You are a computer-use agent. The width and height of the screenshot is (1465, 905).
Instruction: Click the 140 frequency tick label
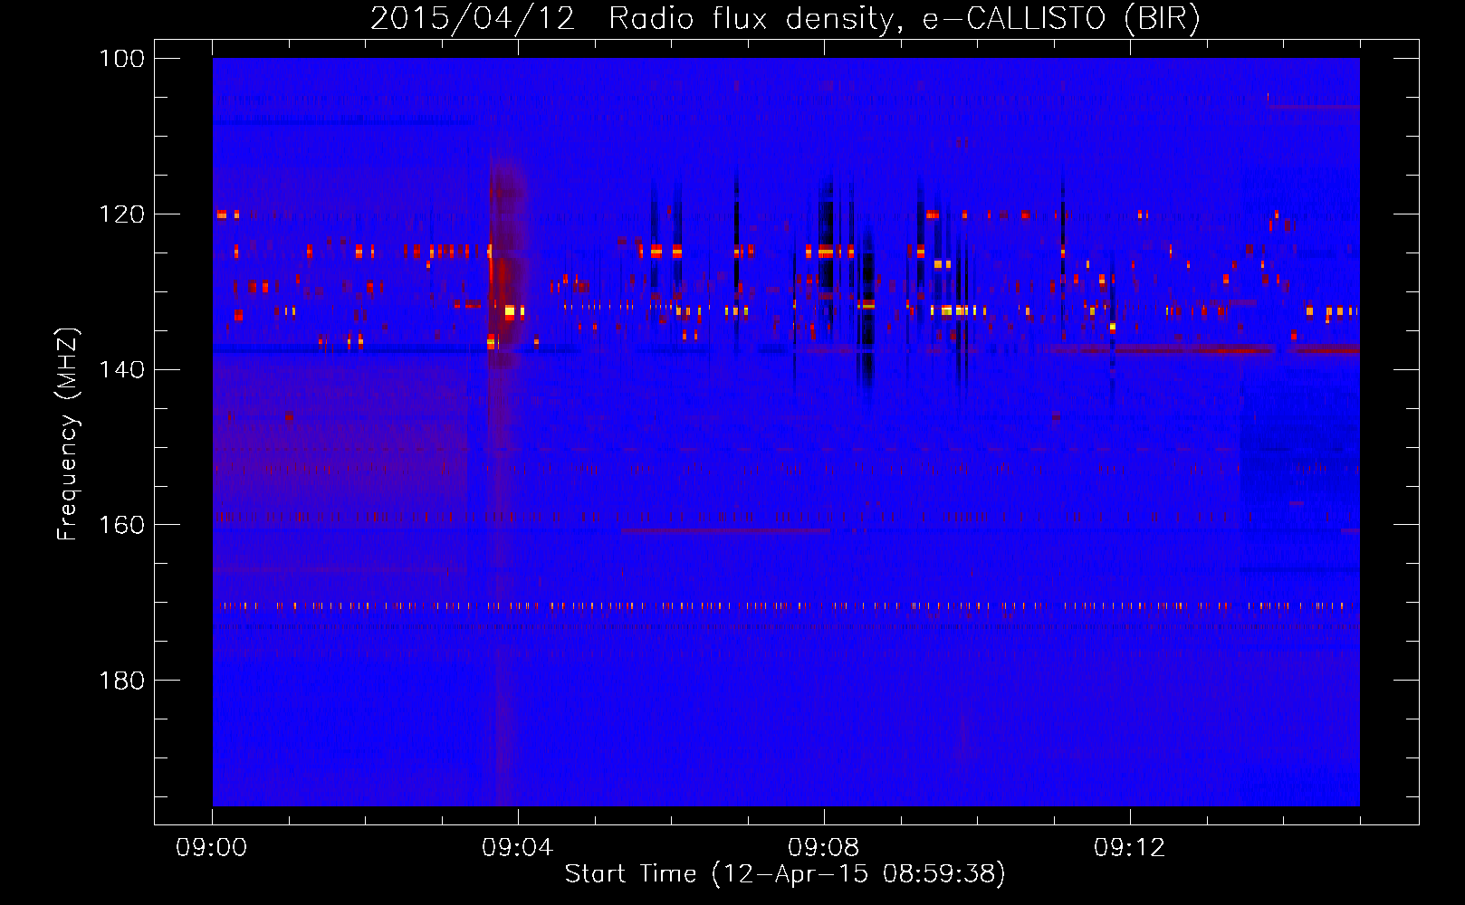point(121,369)
